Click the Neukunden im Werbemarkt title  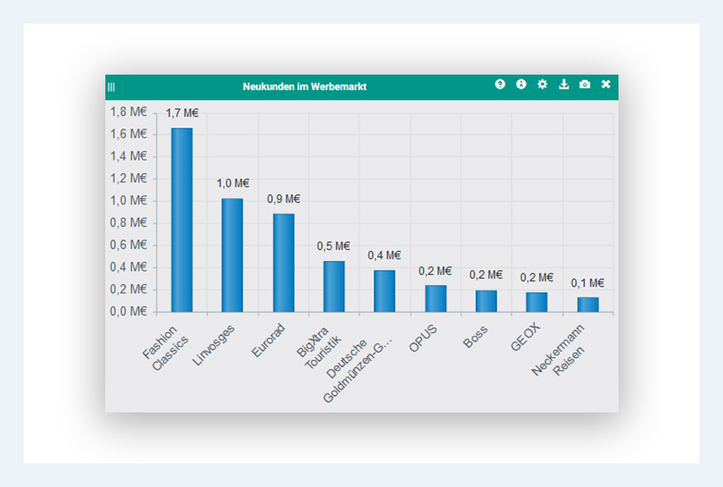point(305,86)
